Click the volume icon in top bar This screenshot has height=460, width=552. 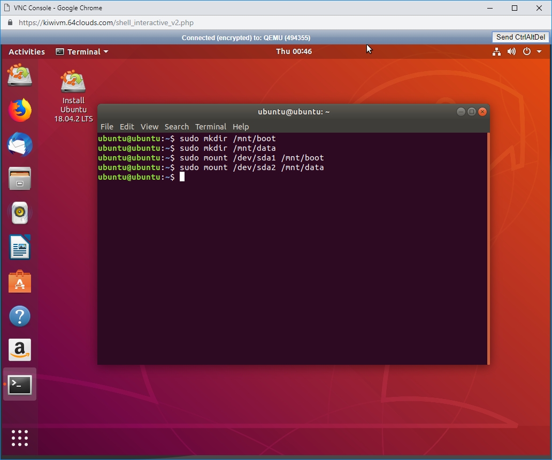511,52
